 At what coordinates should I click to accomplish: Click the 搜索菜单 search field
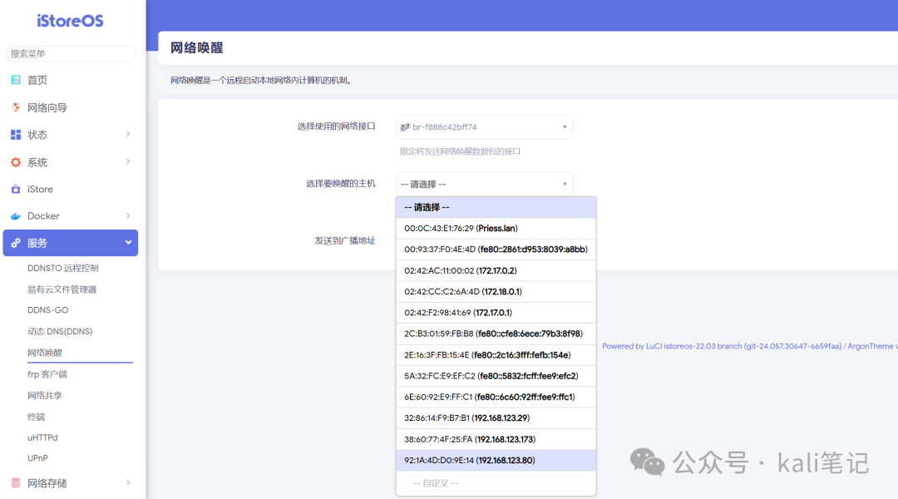71,54
